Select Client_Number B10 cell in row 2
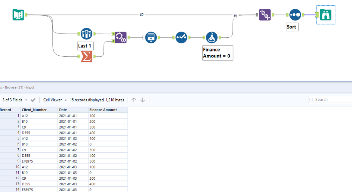The height and width of the screenshot is (192, 352). coord(39,122)
